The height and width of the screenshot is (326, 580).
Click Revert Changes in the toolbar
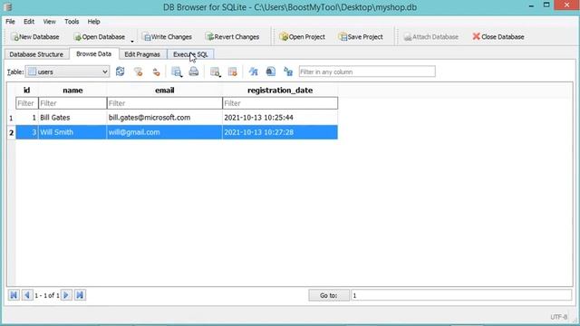coord(232,36)
